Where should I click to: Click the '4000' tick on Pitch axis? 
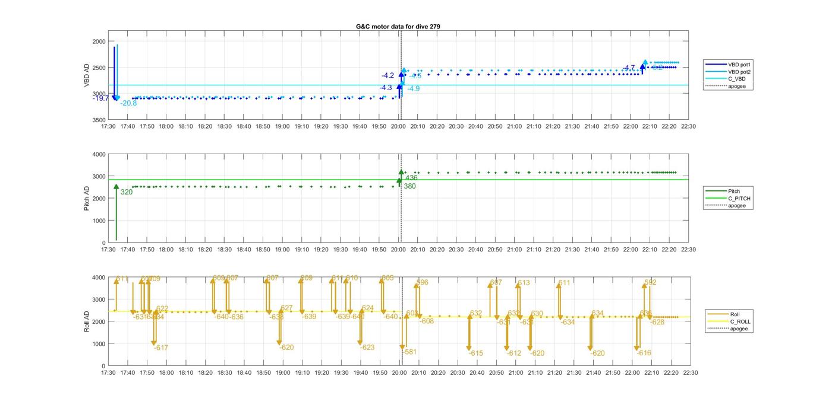pos(99,155)
